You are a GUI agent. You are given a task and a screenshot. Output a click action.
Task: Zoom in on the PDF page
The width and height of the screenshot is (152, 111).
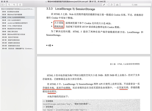point(14,5)
